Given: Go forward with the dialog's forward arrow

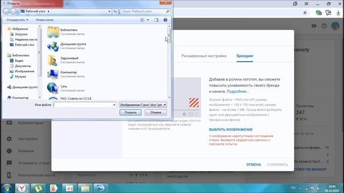Looking at the screenshot, I should coord(13,11).
